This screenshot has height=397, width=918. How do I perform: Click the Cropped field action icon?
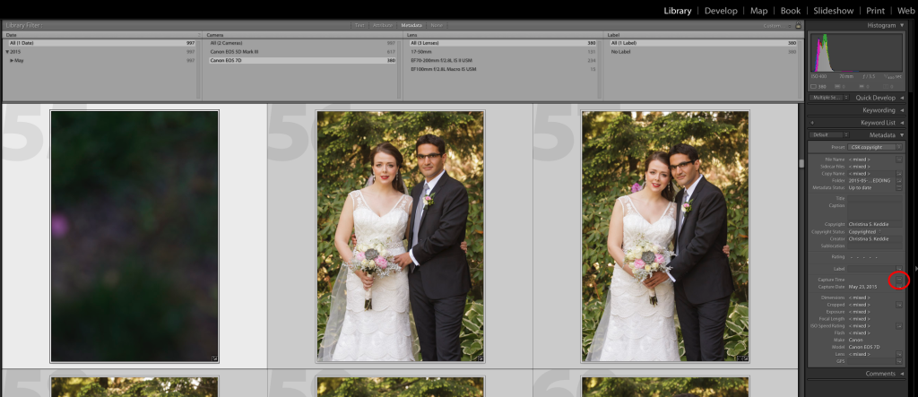[900, 305]
